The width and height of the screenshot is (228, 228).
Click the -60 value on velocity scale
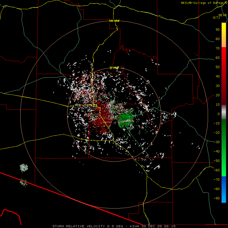[217, 170]
